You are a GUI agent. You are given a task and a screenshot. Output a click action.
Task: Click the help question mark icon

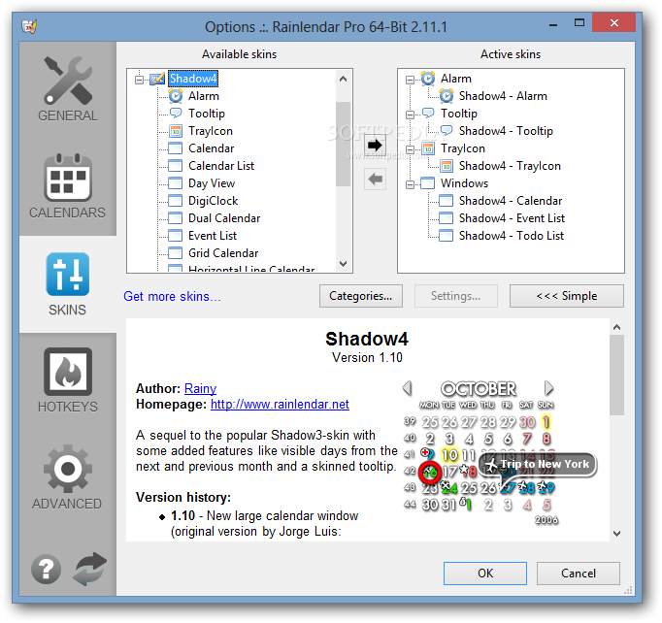(46, 569)
